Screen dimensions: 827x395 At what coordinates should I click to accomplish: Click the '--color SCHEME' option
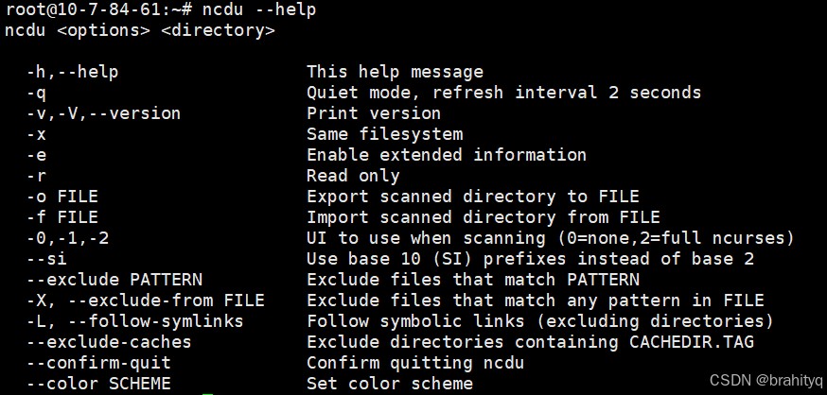[98, 384]
